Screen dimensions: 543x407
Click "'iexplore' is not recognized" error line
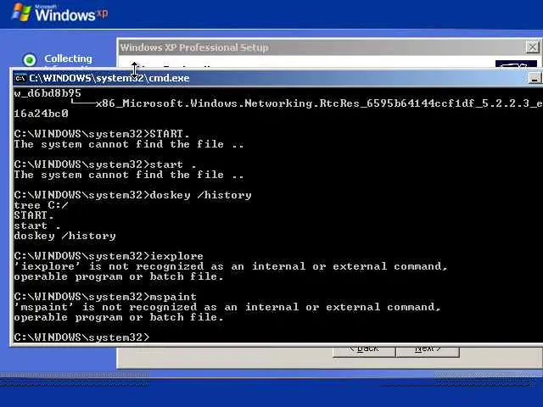tap(231, 266)
